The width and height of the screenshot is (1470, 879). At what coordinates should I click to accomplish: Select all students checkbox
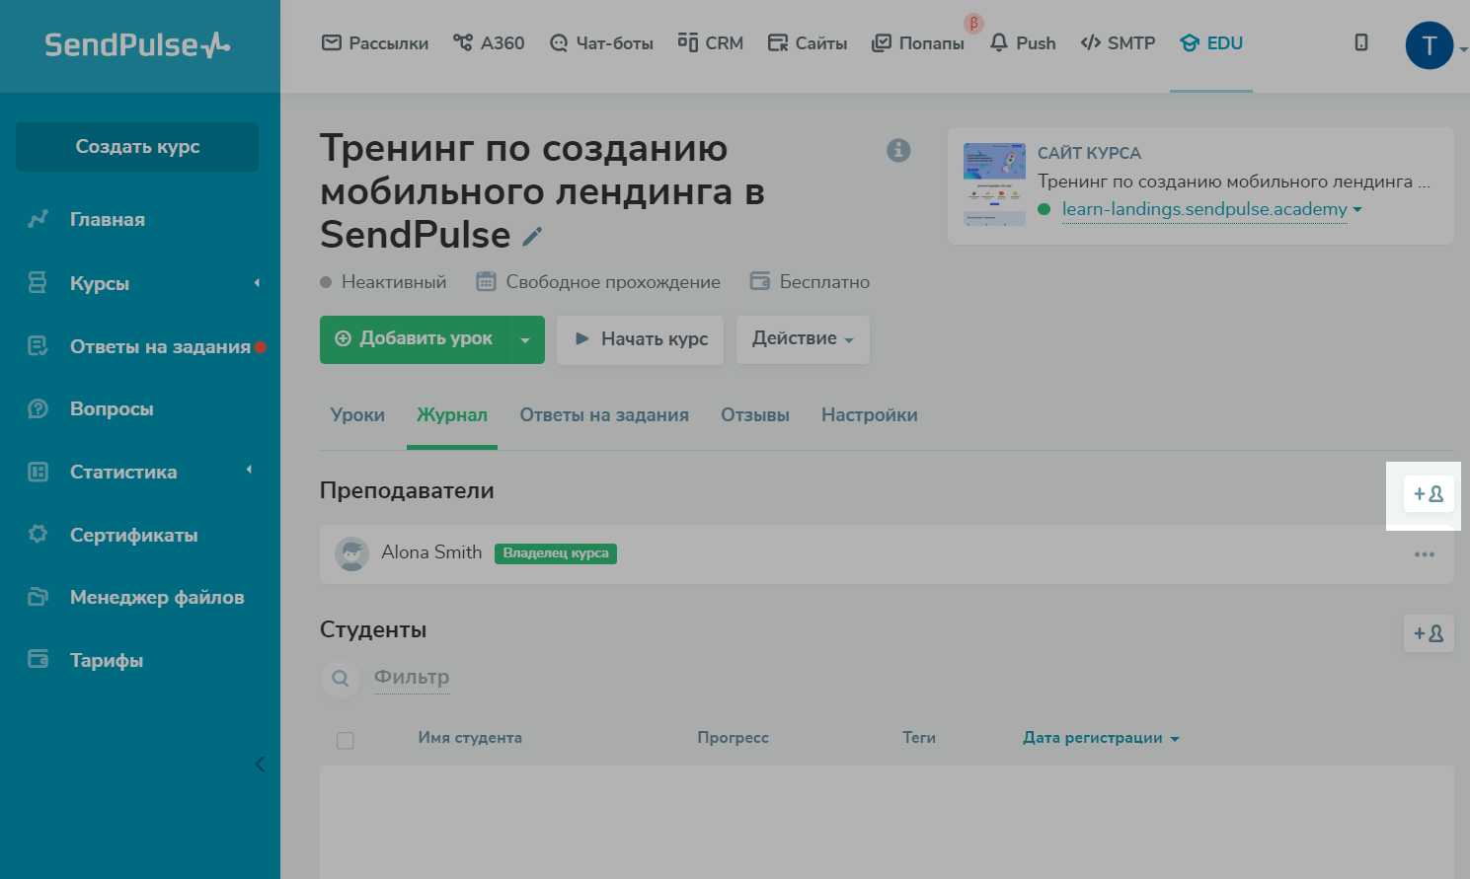[345, 740]
